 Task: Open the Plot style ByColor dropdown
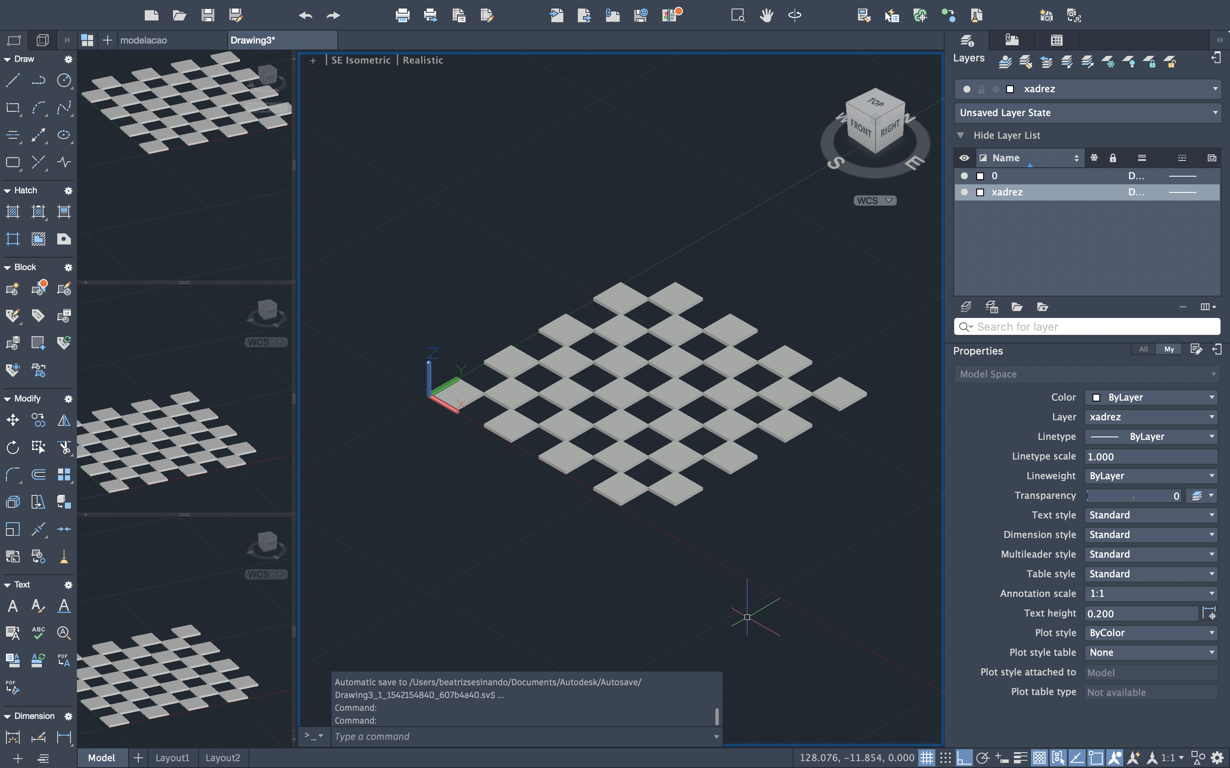tap(1151, 633)
